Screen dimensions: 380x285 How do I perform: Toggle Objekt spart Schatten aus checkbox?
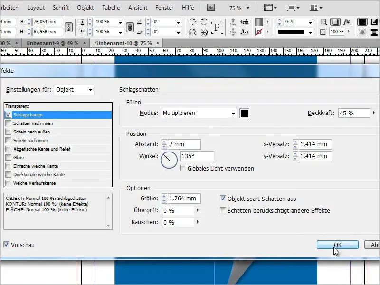click(223, 199)
